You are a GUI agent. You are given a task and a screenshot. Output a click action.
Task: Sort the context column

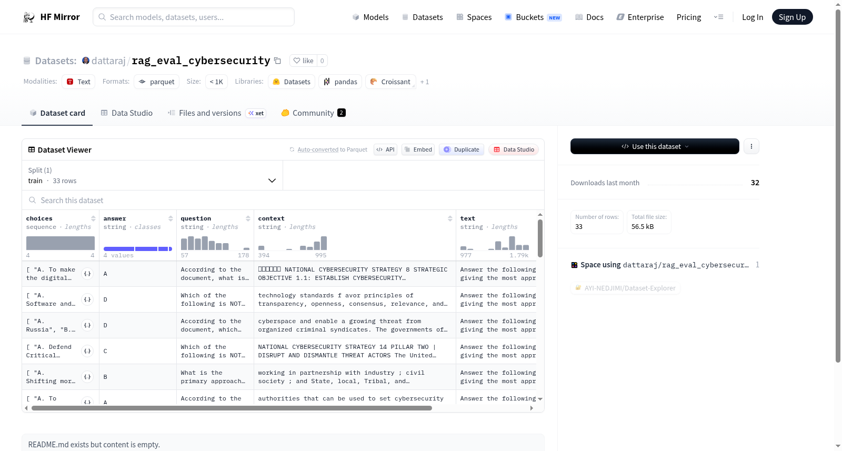(x=450, y=218)
